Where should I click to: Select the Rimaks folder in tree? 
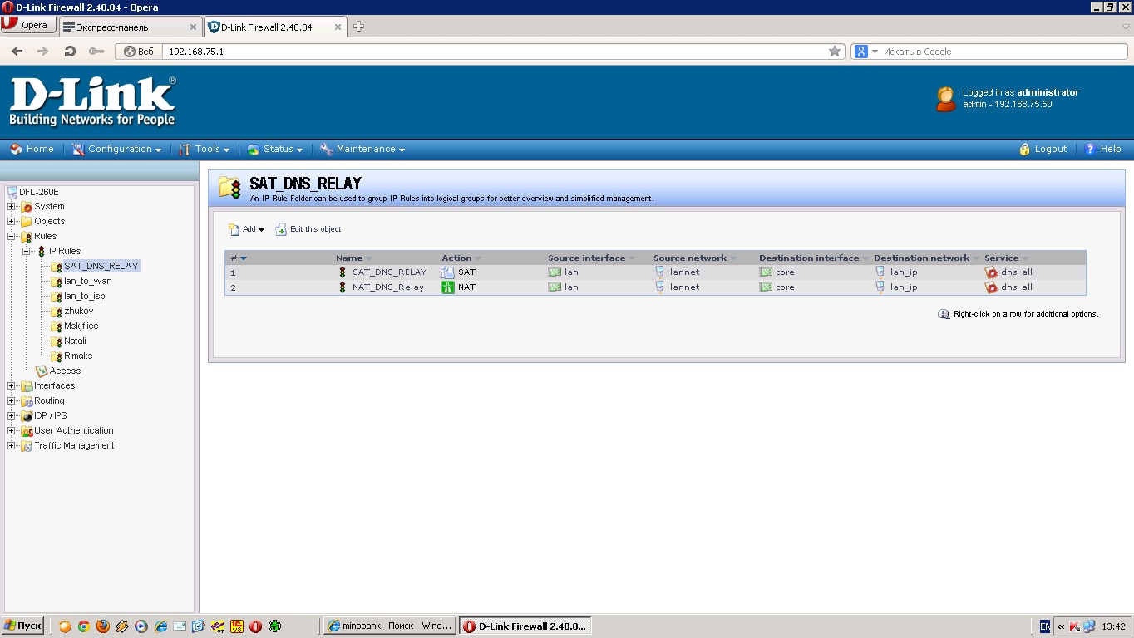(78, 356)
